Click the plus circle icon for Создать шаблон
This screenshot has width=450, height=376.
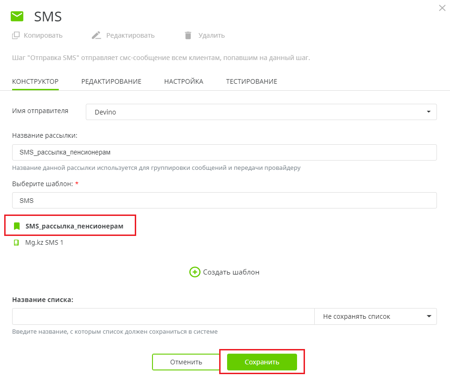point(194,272)
